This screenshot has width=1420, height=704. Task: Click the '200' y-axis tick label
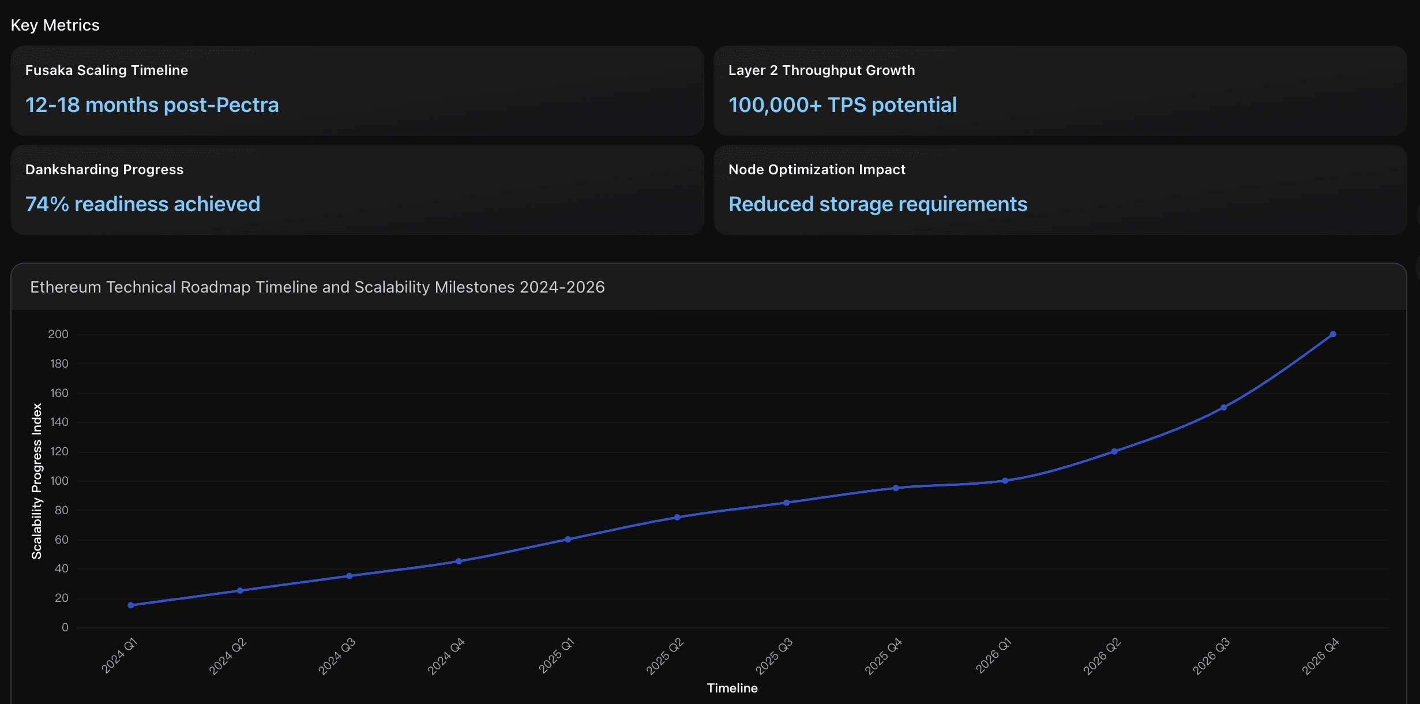tap(58, 334)
